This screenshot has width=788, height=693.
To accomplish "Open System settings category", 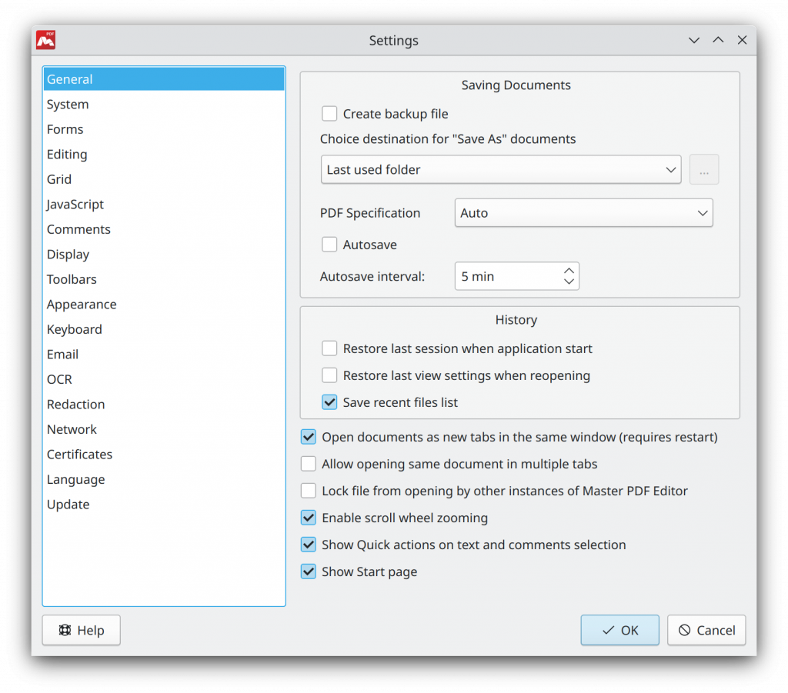I will point(165,104).
